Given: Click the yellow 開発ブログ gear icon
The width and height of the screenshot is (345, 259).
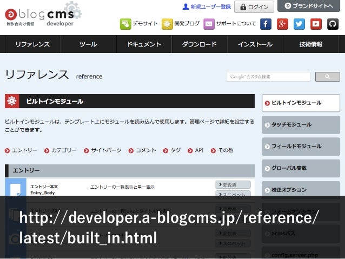Looking at the screenshot, I should pyautogui.click(x=167, y=24).
